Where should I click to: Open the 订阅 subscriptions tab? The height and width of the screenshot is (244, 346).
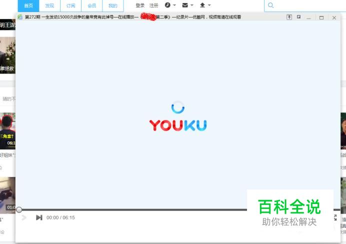point(70,5)
